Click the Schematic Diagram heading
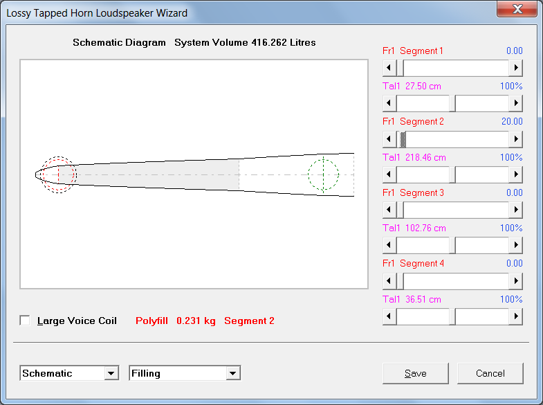This screenshot has height=405, width=543. click(x=119, y=42)
